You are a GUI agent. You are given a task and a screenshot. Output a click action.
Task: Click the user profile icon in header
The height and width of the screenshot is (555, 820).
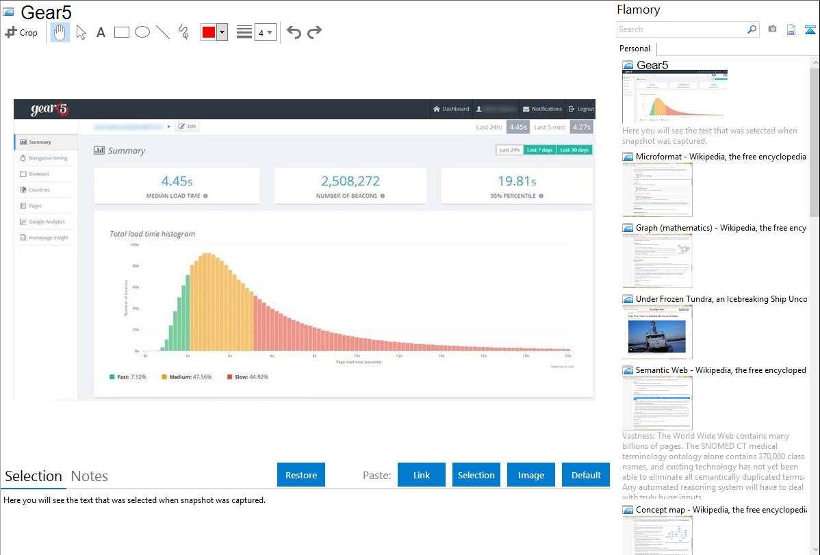(x=478, y=109)
